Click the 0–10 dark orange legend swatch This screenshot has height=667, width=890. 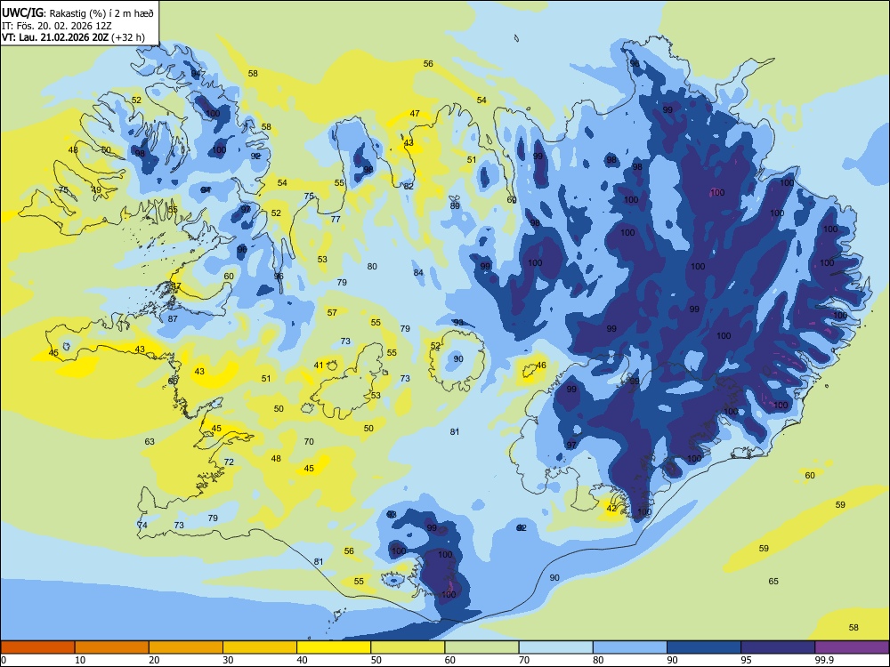tap(37, 647)
